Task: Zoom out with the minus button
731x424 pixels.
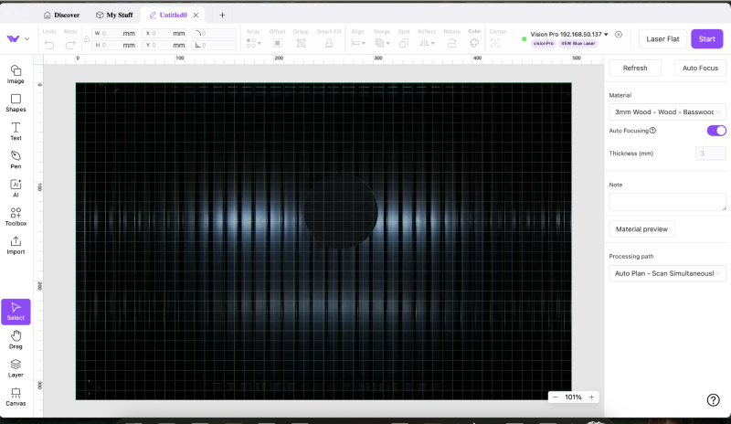Action: pyautogui.click(x=555, y=397)
